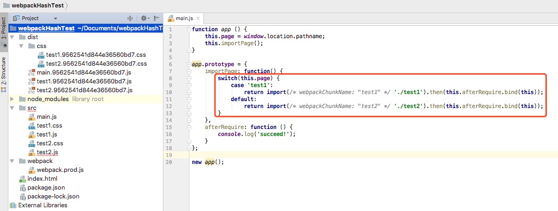Click the Collapse All icon in Project panel
This screenshot has width=558, height=211.
pos(130,18)
